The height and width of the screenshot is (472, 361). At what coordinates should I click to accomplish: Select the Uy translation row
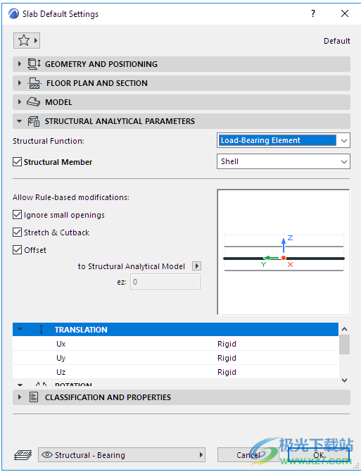pos(175,358)
